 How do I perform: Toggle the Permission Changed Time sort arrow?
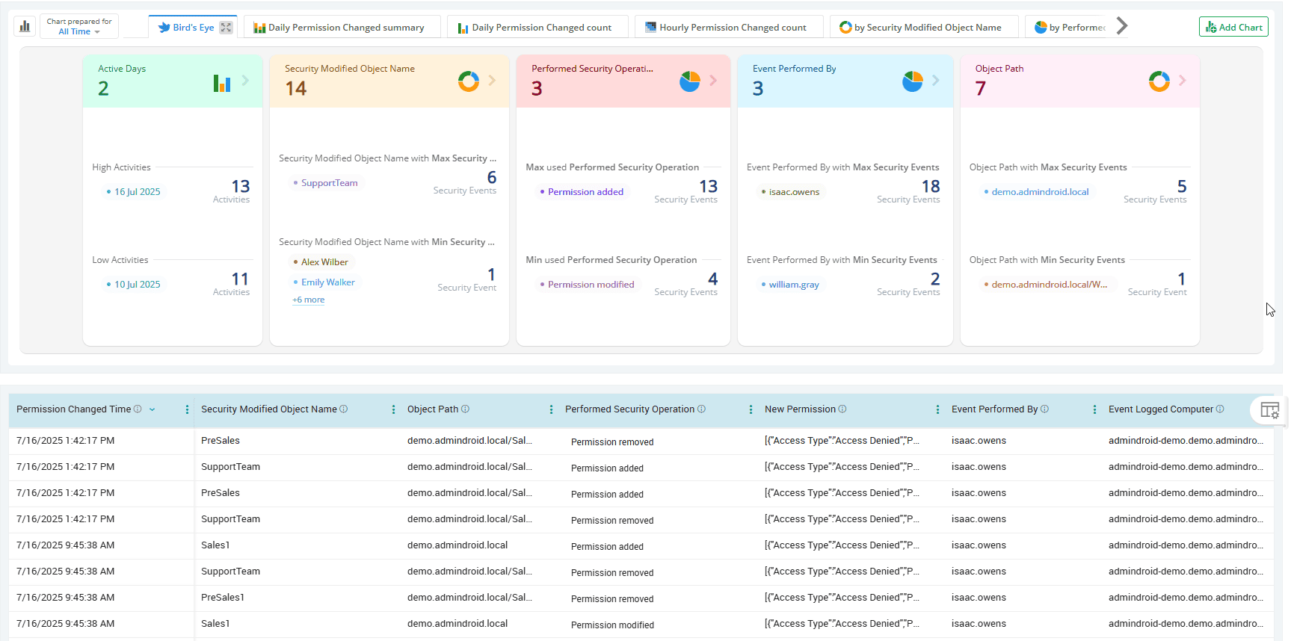click(x=152, y=409)
